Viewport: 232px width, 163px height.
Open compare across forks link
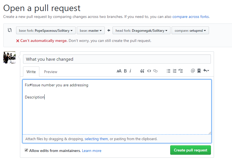[x=191, y=17]
